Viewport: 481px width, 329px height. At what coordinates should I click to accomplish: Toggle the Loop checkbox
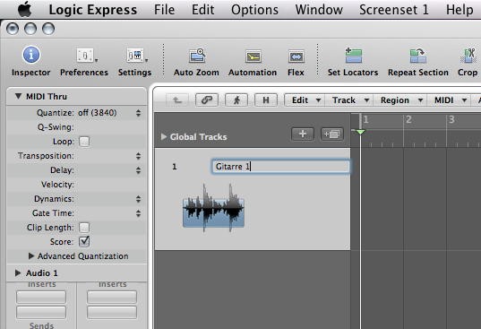tap(84, 142)
